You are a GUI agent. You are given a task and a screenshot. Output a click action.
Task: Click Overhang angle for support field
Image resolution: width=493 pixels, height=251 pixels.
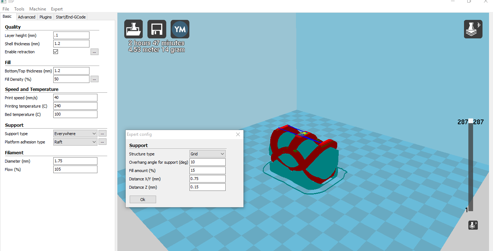click(x=208, y=162)
